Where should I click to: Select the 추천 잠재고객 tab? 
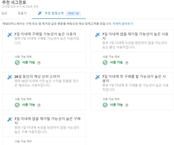click(x=54, y=13)
